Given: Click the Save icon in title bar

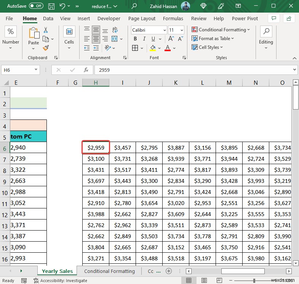Looking at the screenshot, I should click(x=52, y=6).
